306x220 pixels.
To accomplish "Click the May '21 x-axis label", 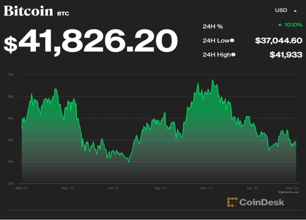I will click(x=67, y=188).
